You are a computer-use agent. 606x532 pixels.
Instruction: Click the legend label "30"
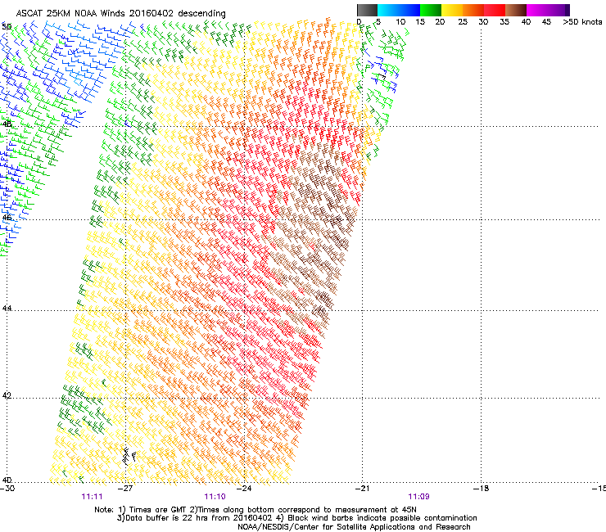point(483,22)
